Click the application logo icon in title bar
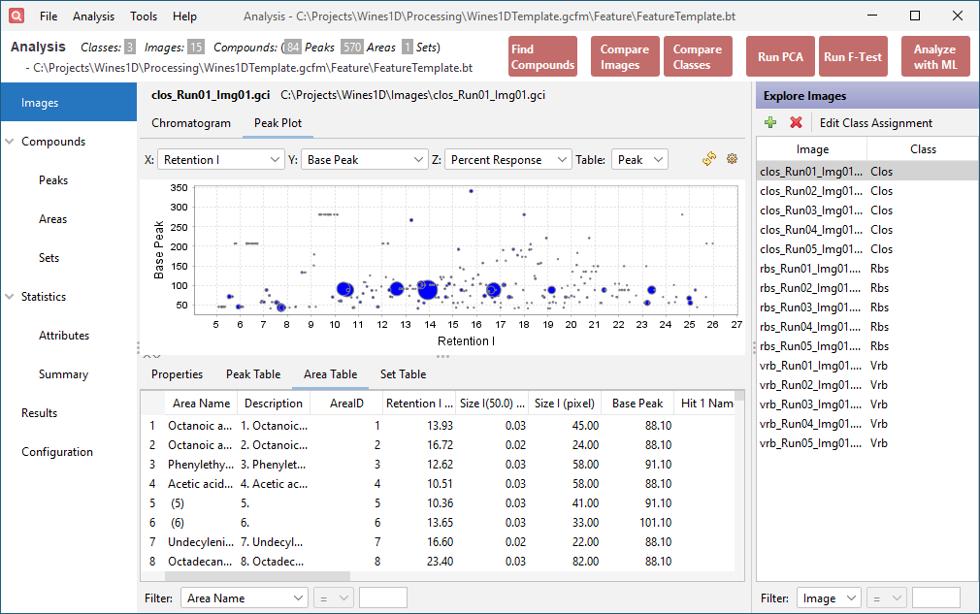The width and height of the screenshot is (980, 614). pyautogui.click(x=16, y=16)
